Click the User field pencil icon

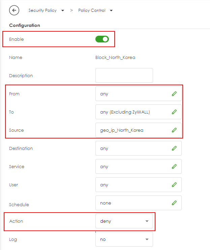[x=174, y=185]
